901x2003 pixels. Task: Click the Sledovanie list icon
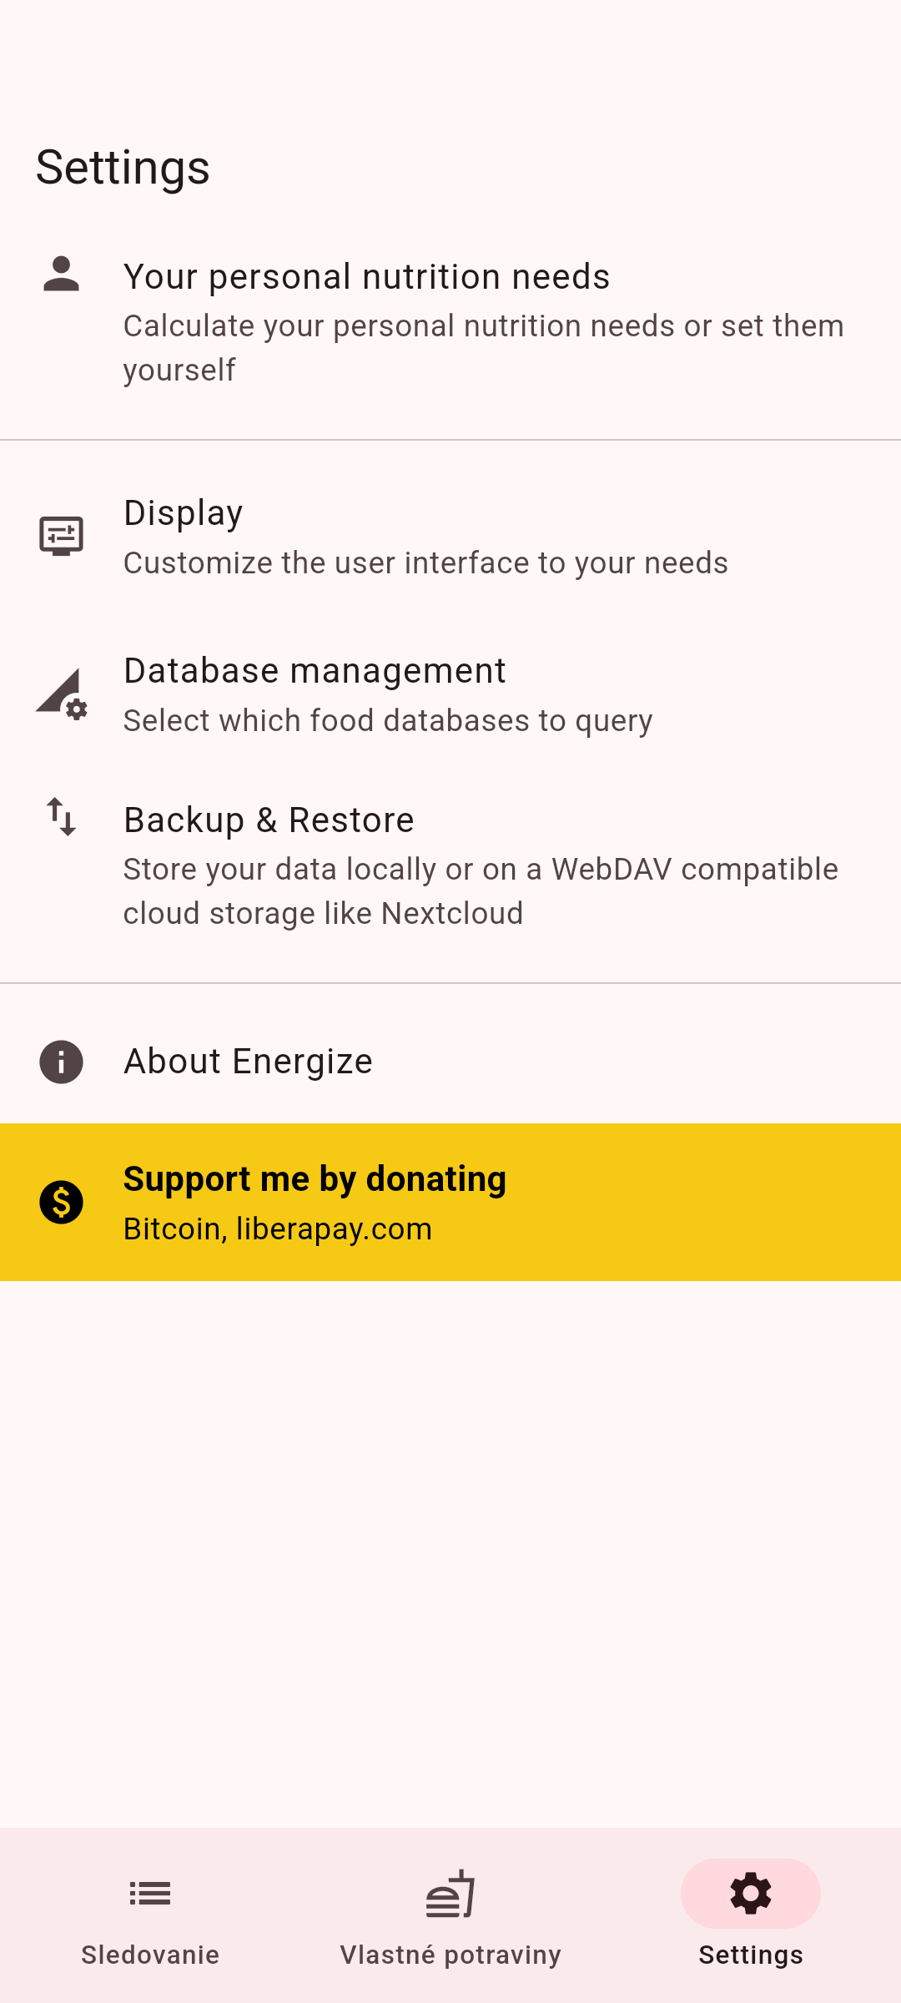click(150, 1894)
